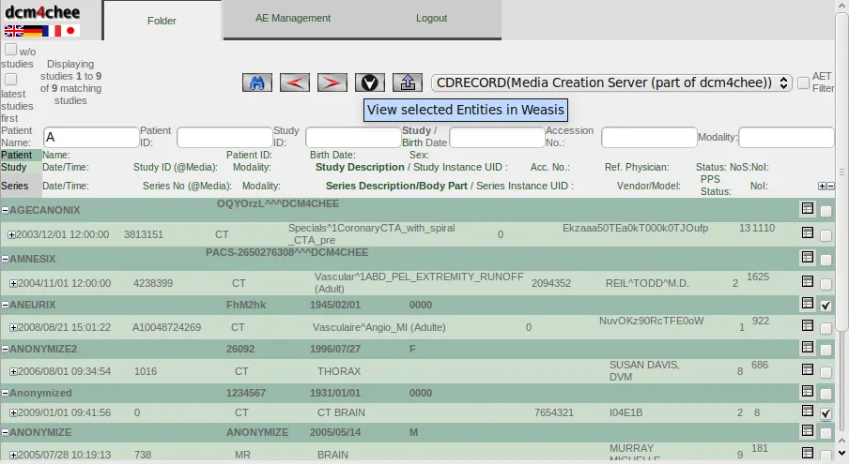This screenshot has height=464, width=849.
Task: Switch language with the German flag
Action: coord(33,31)
